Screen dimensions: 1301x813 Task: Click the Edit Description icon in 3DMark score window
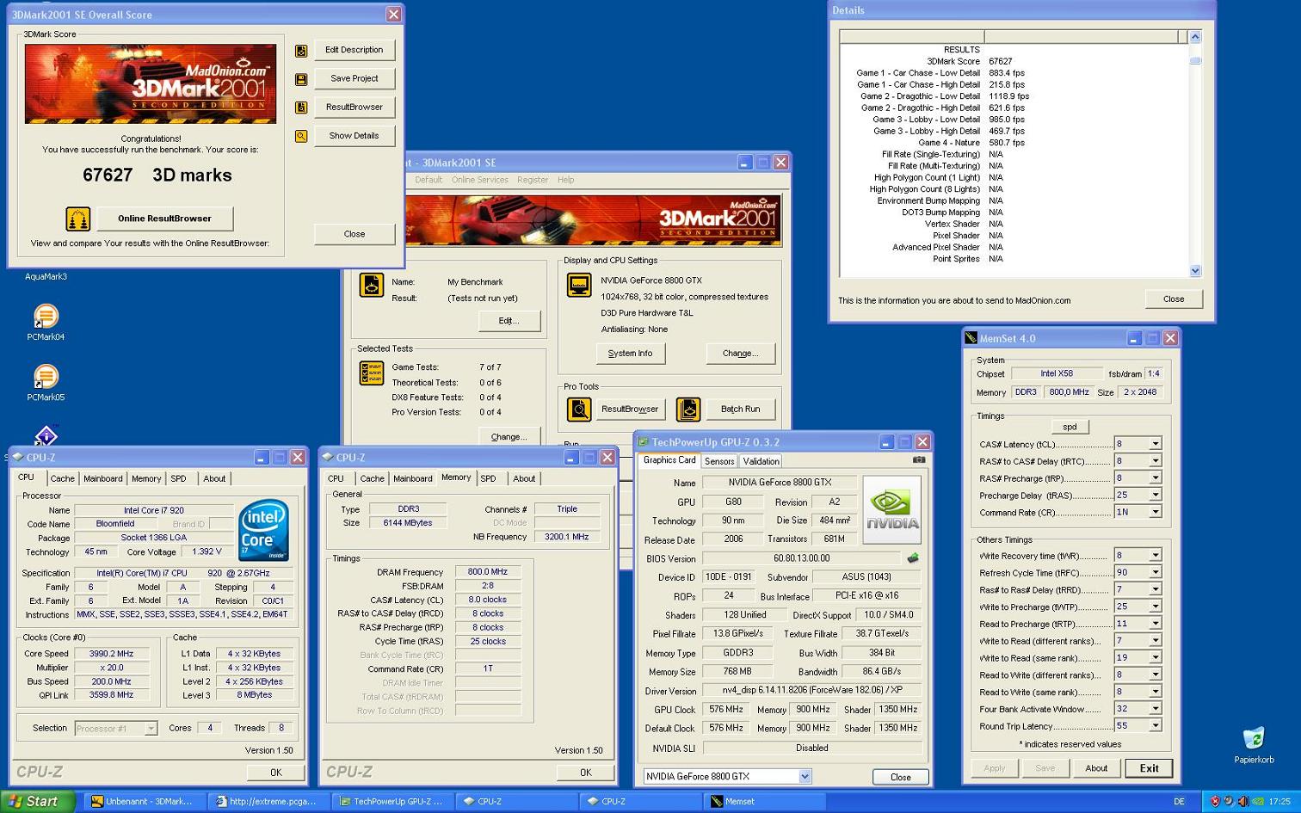(x=301, y=51)
